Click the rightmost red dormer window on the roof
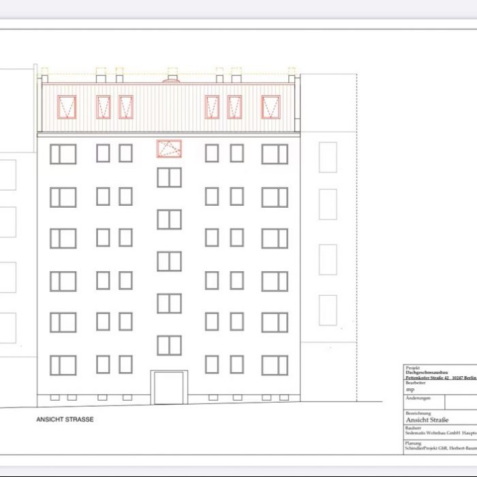This screenshot has width=477, height=477. tap(271, 107)
